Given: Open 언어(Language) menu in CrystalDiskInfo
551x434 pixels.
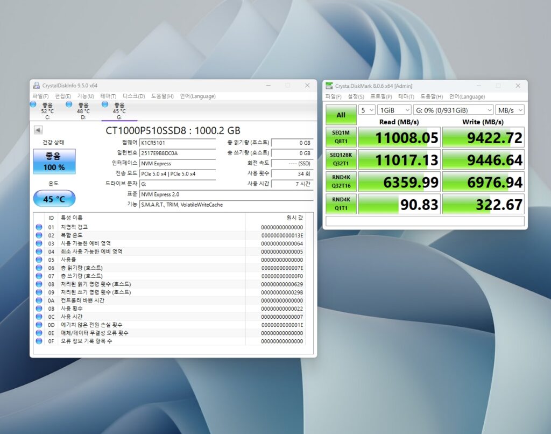Looking at the screenshot, I should (x=197, y=96).
